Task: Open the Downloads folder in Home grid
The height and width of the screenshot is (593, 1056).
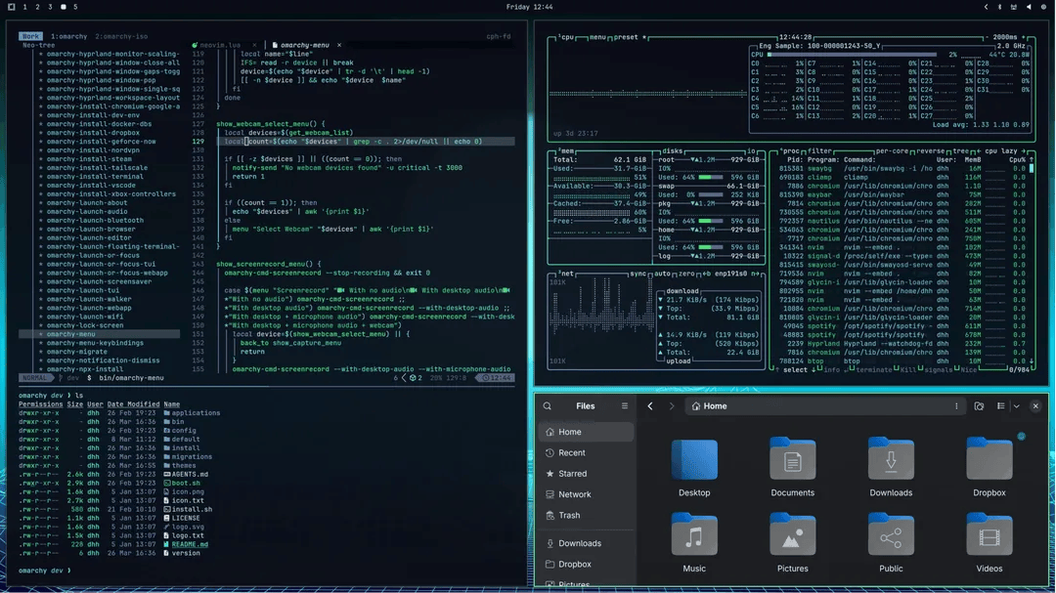Action: coord(891,468)
